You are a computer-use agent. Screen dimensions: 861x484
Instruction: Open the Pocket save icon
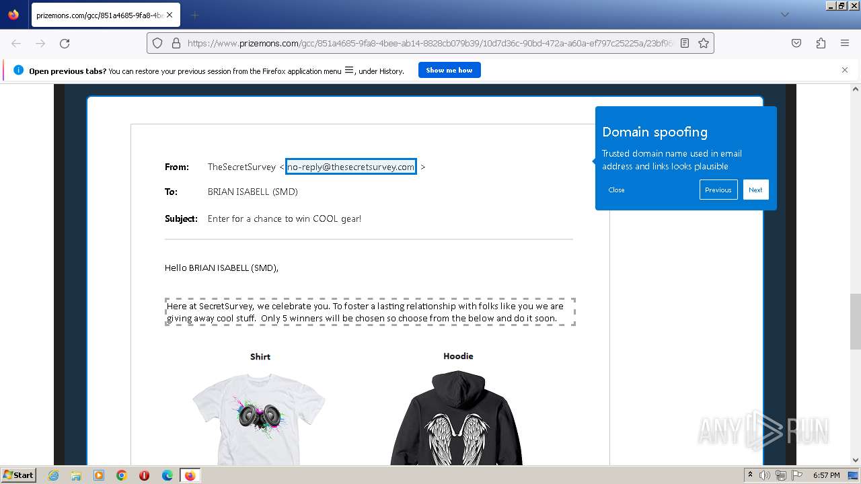click(x=796, y=43)
